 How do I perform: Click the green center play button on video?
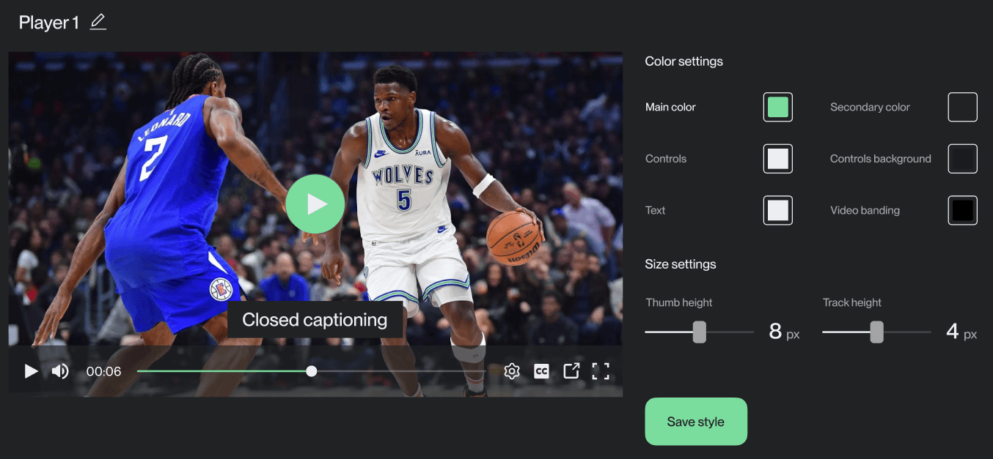tap(315, 204)
